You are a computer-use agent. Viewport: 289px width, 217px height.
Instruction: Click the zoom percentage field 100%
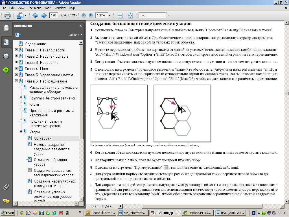click(102, 15)
